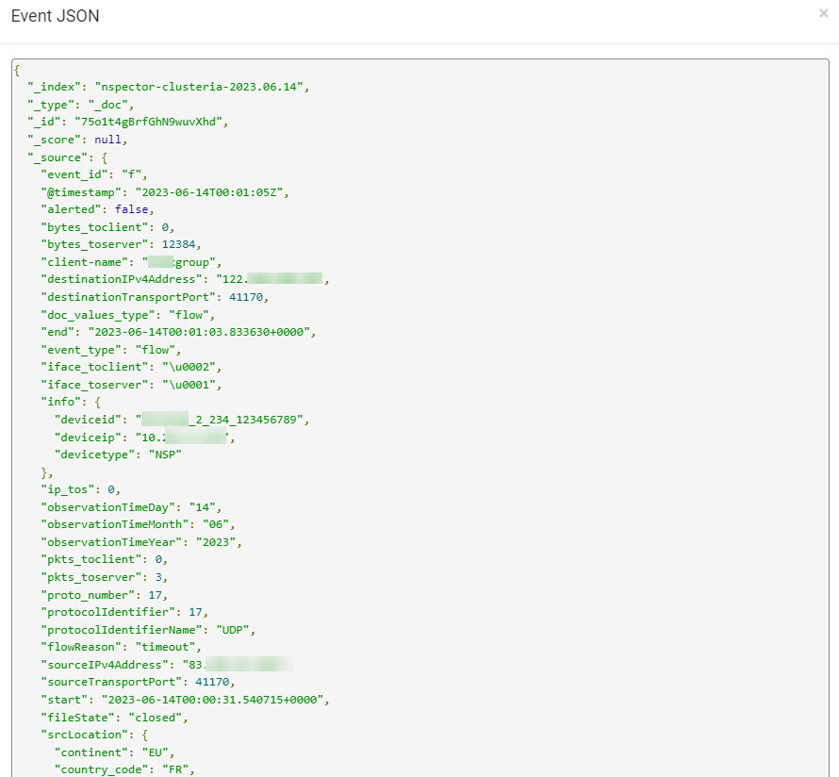Click the "deviceid" key
The width and height of the screenshot is (839, 777).
[88, 420]
